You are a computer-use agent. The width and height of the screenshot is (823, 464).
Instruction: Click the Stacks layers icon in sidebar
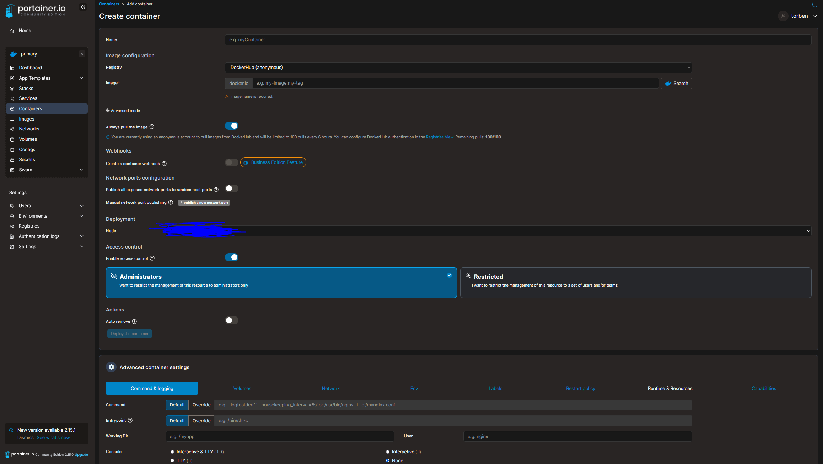click(12, 89)
